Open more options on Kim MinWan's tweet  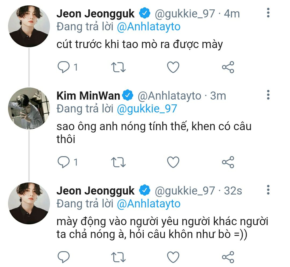pyautogui.click(x=268, y=95)
